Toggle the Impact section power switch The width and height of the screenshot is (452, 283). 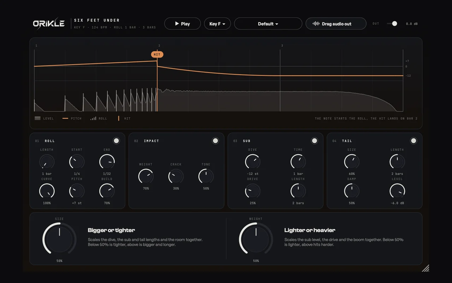click(215, 141)
